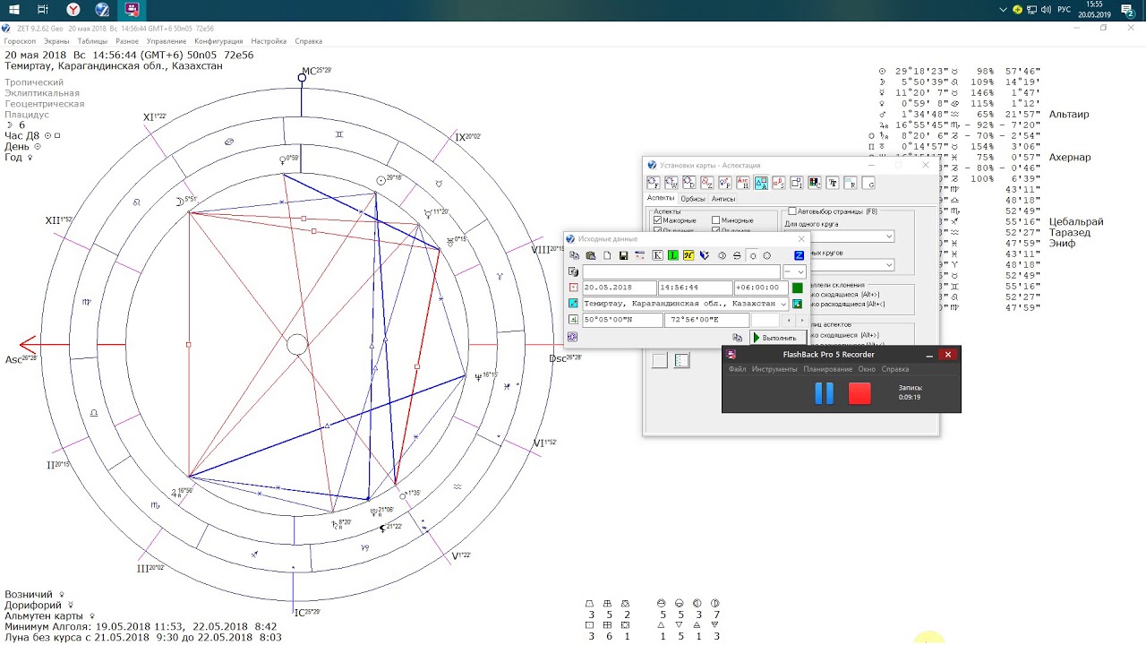Open Yandex browser from the taskbar
Viewport: 1146px width, 645px height.
click(73, 10)
